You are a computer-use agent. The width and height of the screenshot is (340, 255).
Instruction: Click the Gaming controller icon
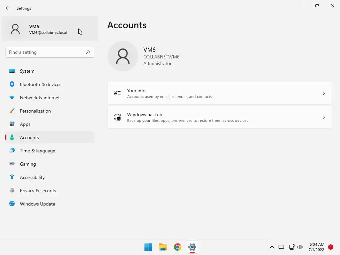[x=12, y=164]
